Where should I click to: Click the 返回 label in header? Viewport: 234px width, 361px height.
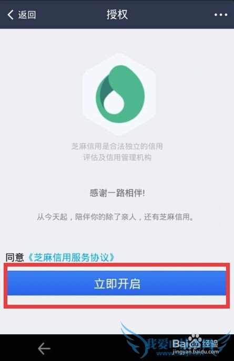(27, 15)
